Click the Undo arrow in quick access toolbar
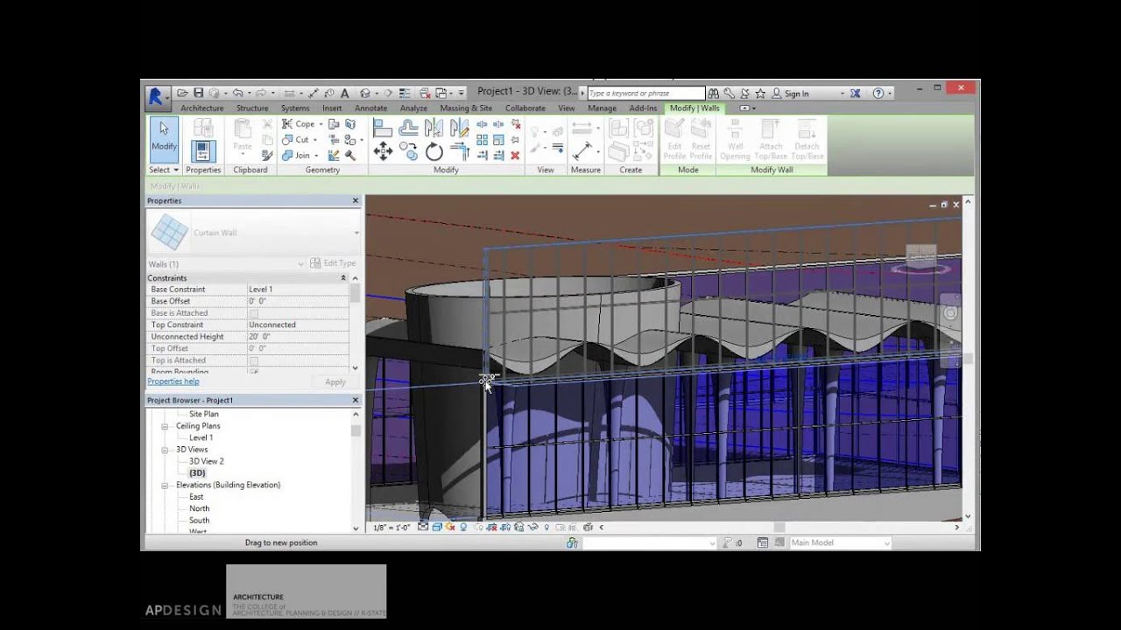 coord(237,93)
